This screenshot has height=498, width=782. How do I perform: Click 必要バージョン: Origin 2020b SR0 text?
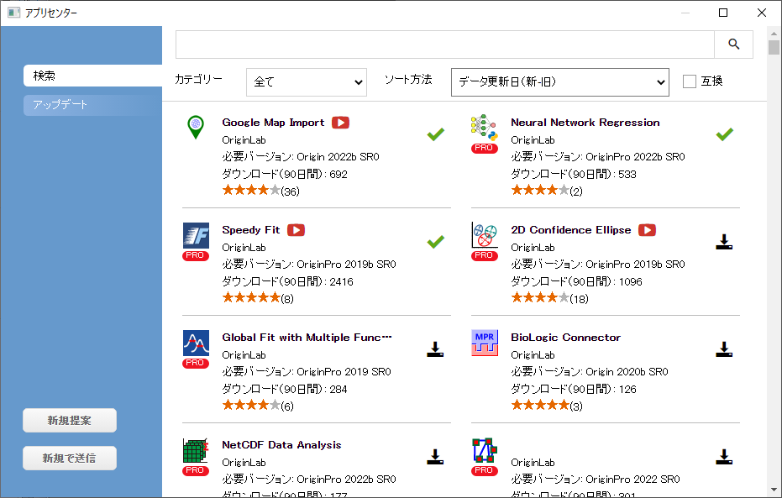pyautogui.click(x=590, y=371)
